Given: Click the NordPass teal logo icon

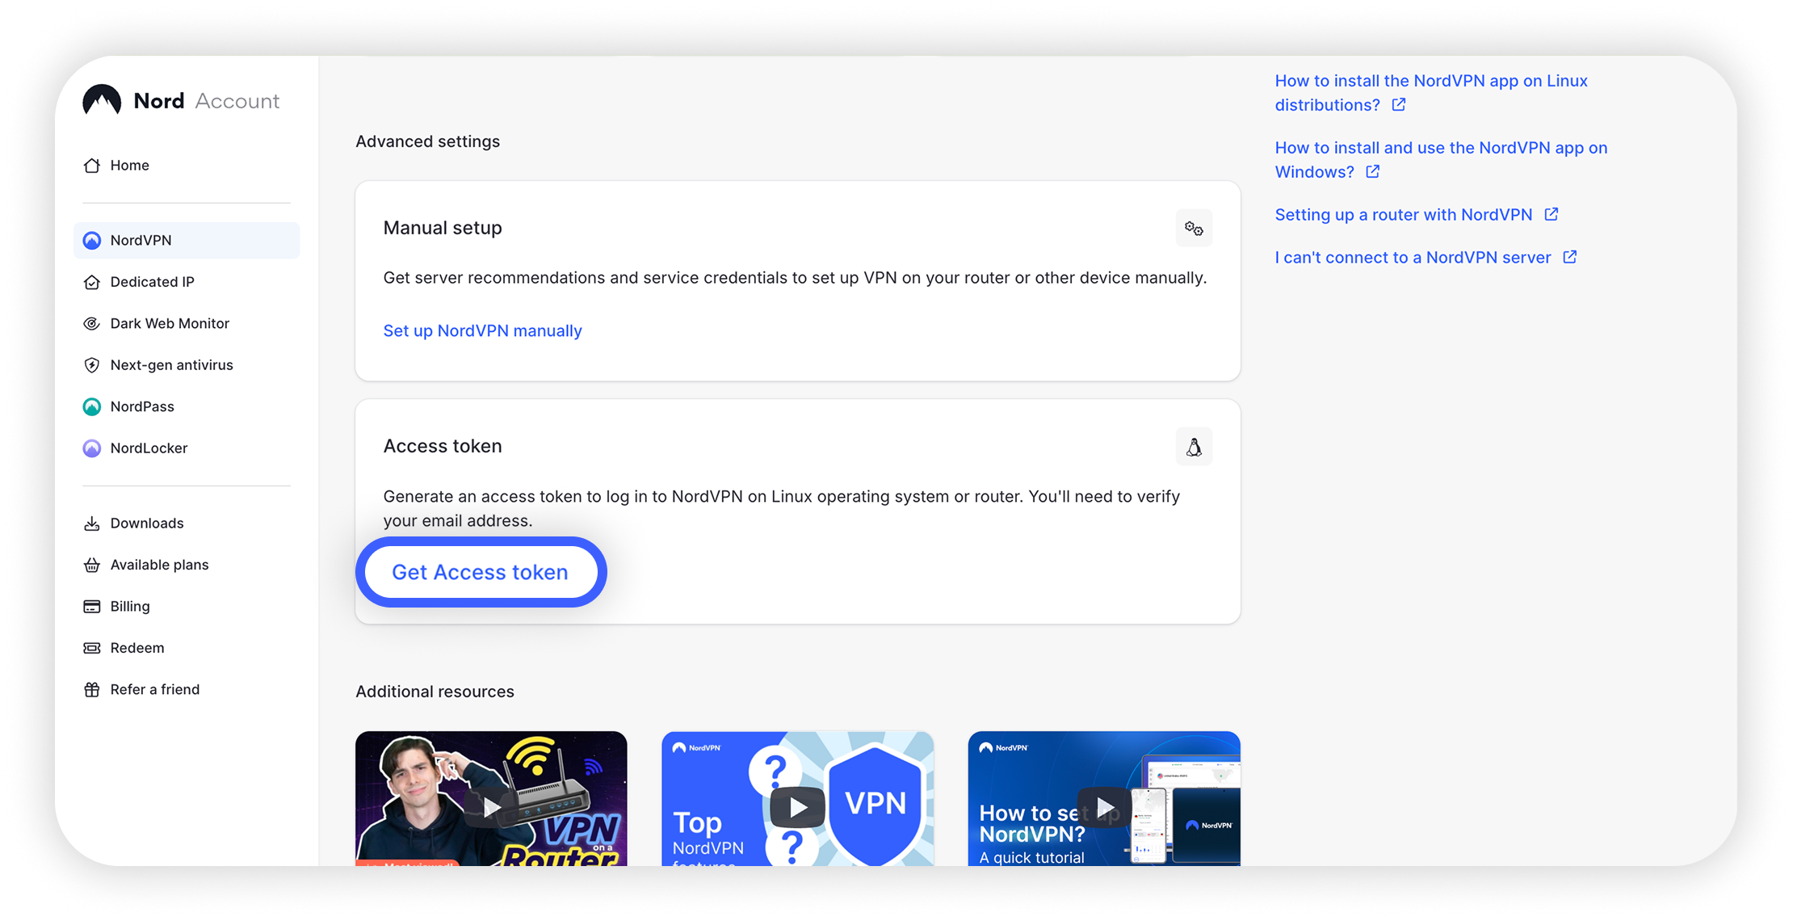Looking at the screenshot, I should pyautogui.click(x=92, y=406).
